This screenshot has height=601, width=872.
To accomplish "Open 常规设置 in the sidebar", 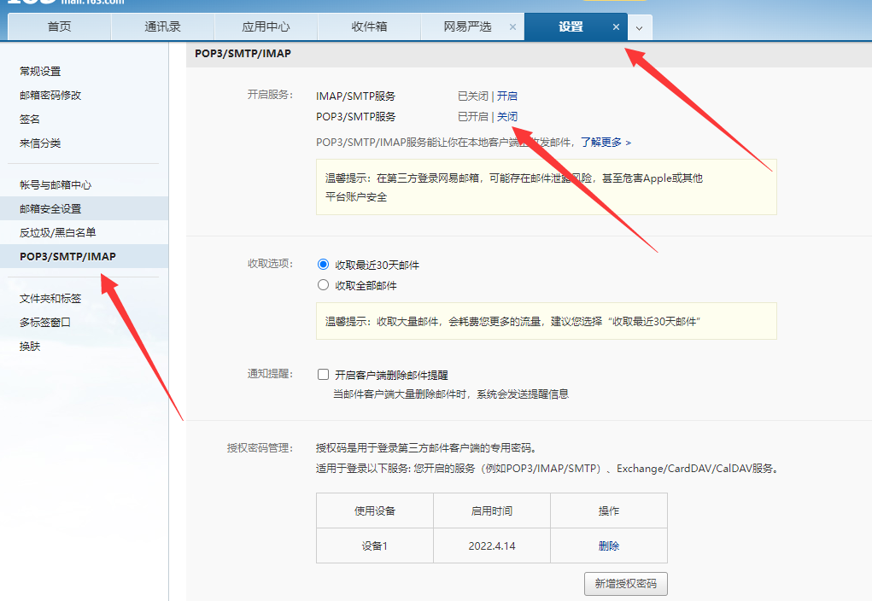I will [x=40, y=71].
